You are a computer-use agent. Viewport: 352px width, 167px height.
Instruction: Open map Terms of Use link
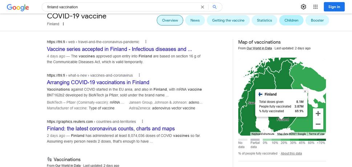[316, 134]
